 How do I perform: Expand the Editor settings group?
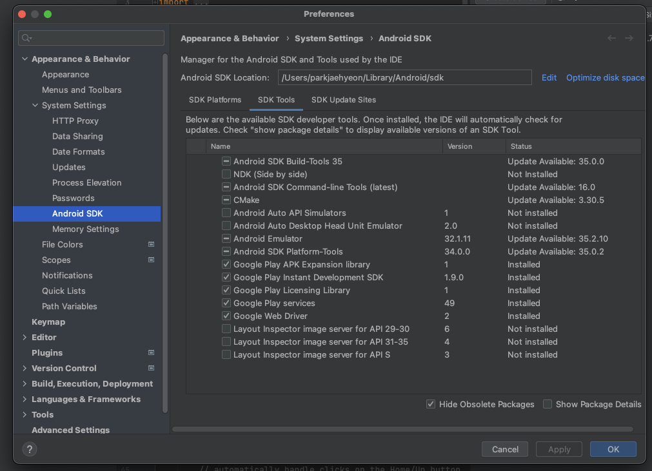pos(25,338)
